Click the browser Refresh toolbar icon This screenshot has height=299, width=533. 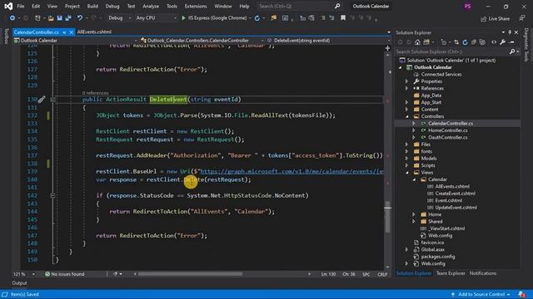(x=257, y=18)
